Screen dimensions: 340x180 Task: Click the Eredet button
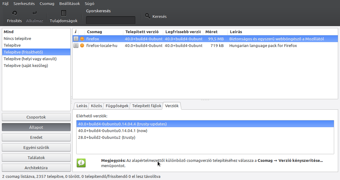(x=36, y=138)
